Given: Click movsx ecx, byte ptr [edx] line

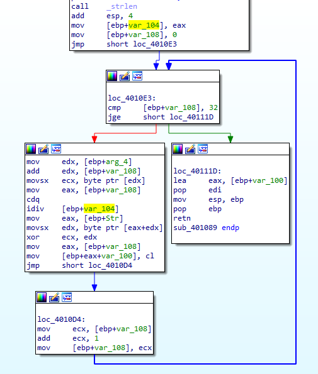Looking at the screenshot, I should tap(86, 180).
